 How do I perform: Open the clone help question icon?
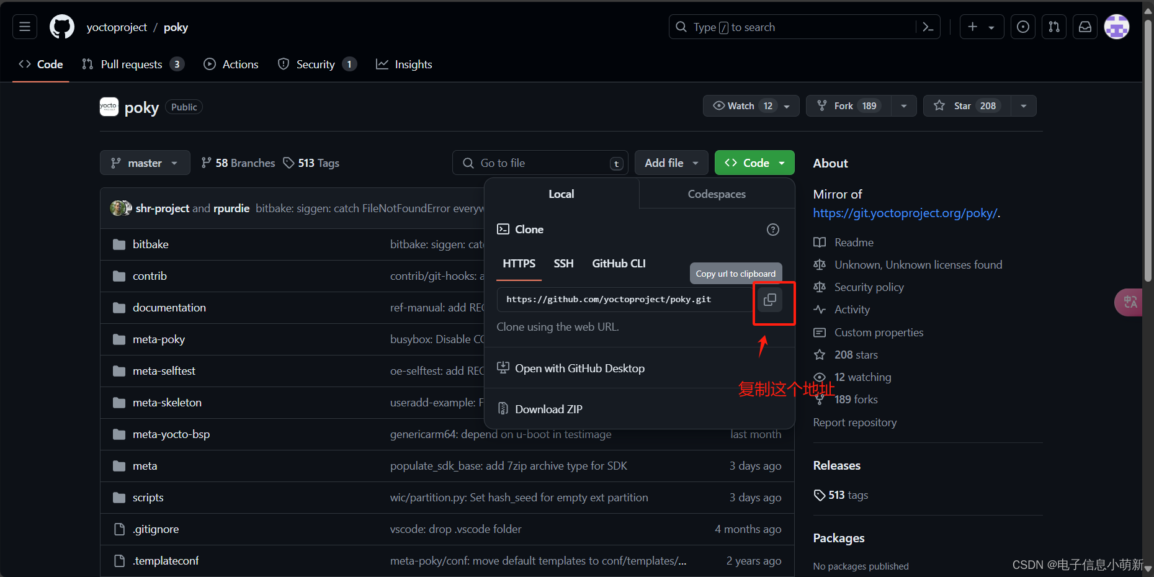(x=773, y=230)
